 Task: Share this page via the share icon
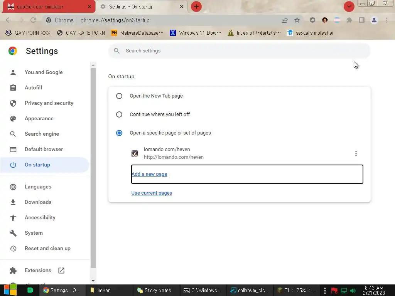coord(285,20)
